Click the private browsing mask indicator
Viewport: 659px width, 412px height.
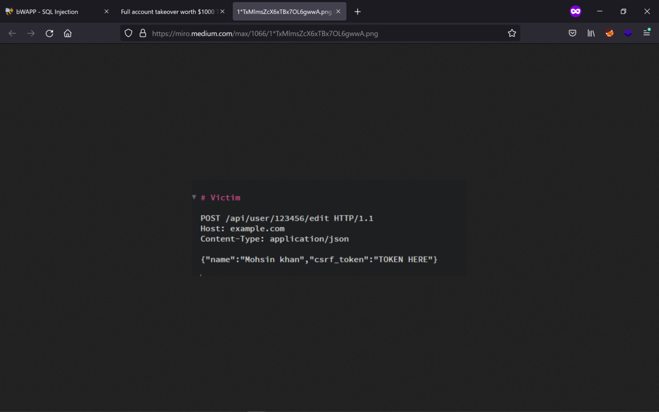click(x=576, y=11)
